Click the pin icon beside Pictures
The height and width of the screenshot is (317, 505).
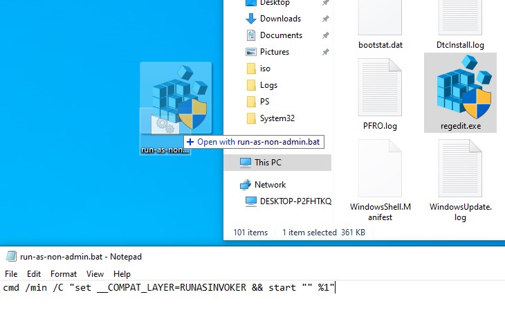326,52
